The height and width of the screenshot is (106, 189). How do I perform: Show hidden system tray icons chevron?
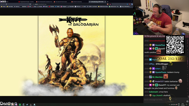[170, 105]
